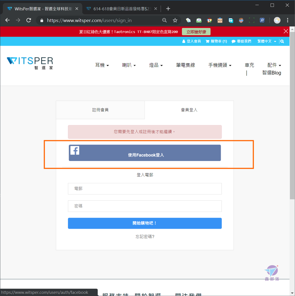The image size is (295, 296).
Task: Click the 立即搶好康 button
Action: click(x=196, y=32)
